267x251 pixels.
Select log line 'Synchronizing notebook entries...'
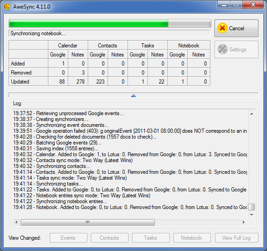tap(60, 201)
